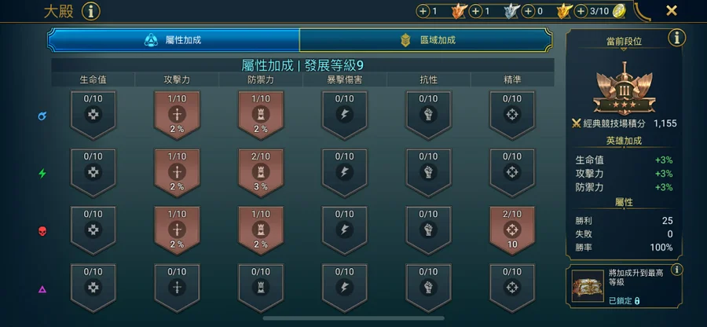Select the blue magic affinity icon row
Screen dimensions: 707x327
point(42,116)
